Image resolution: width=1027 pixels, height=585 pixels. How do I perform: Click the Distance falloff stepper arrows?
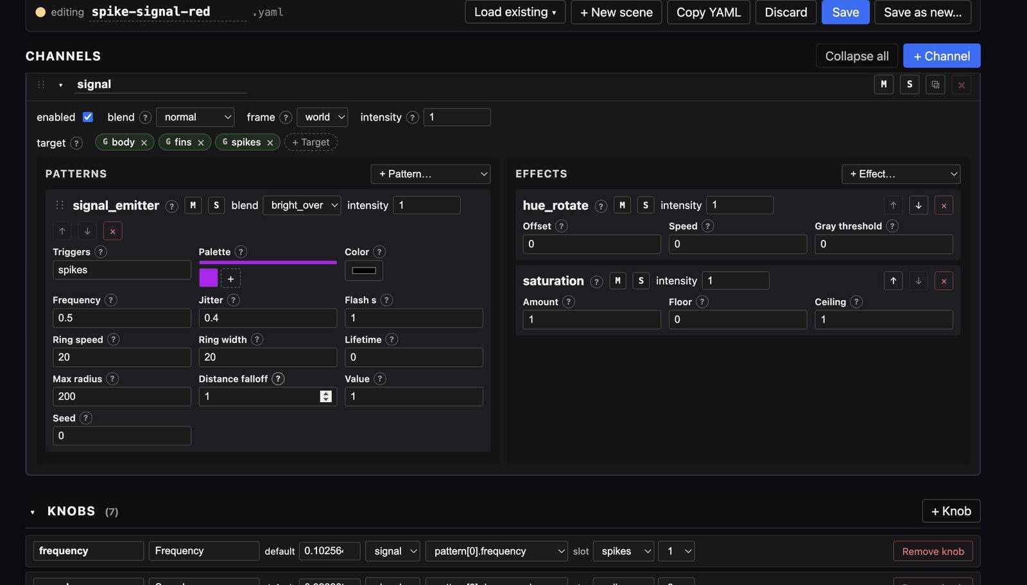(326, 396)
